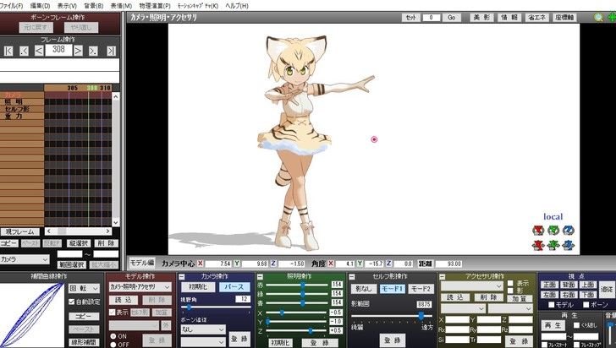The image size is (616, 348).
Task: Open the カメラ dropdown below the timeline
Action: (x=25, y=259)
